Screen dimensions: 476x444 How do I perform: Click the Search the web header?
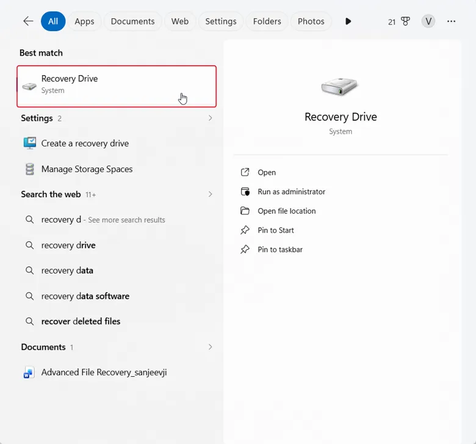(x=51, y=194)
